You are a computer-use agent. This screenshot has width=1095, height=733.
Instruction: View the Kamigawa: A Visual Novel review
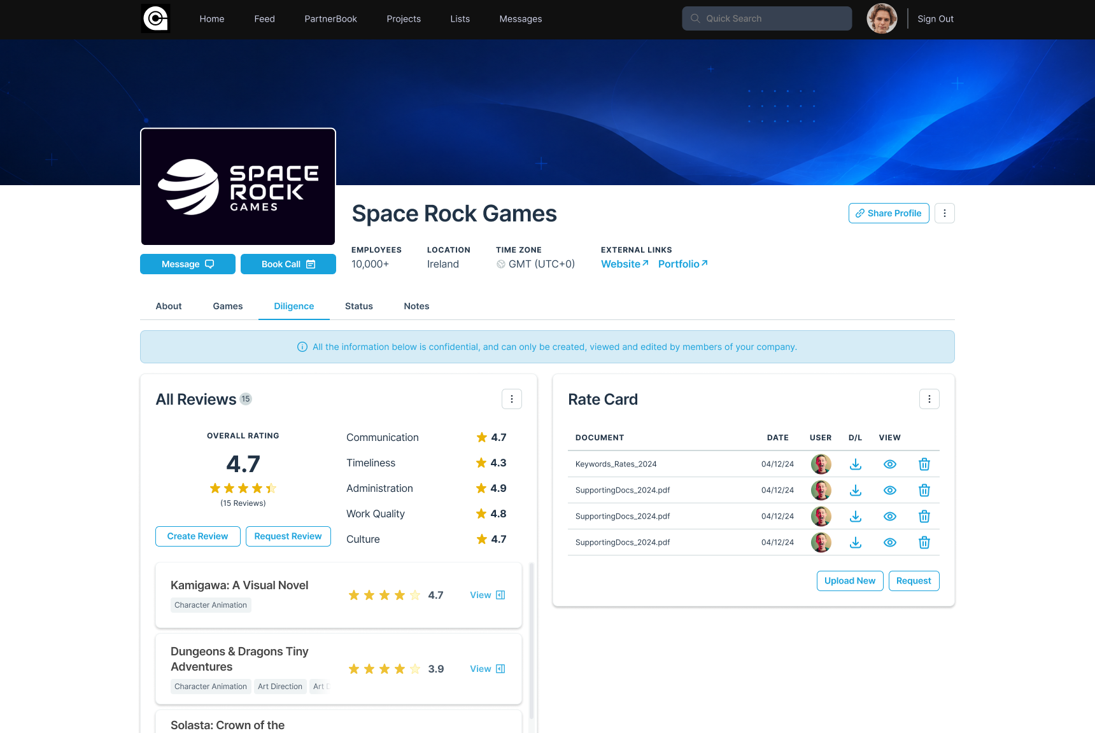tap(488, 595)
